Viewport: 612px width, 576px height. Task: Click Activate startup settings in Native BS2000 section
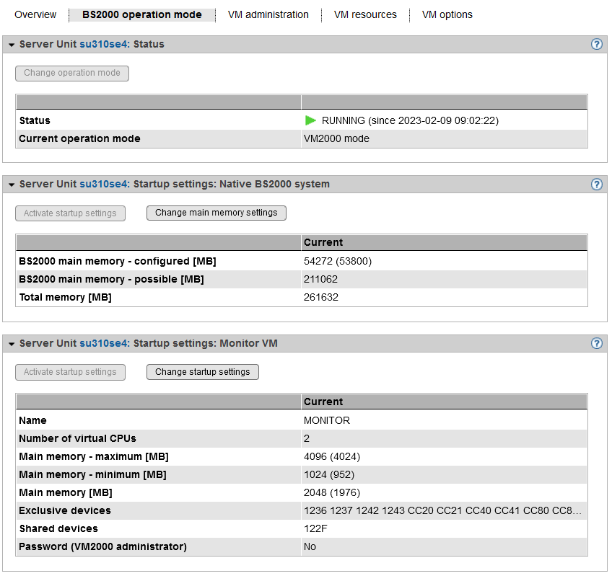point(70,213)
